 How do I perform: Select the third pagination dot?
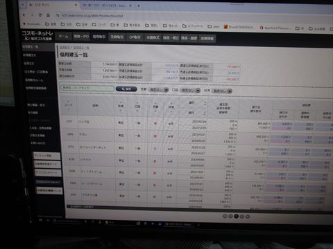(x=236, y=216)
